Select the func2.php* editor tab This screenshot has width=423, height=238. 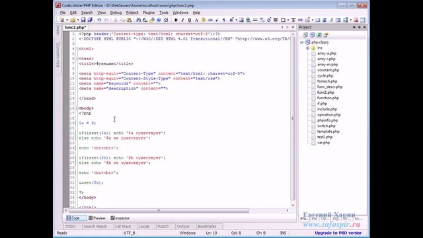pos(75,27)
